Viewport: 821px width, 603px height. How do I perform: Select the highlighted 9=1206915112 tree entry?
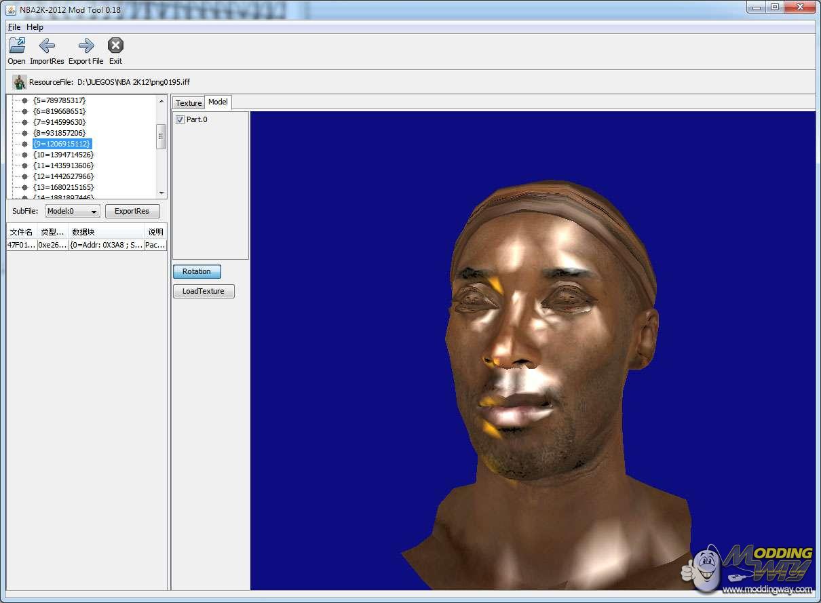pos(61,144)
